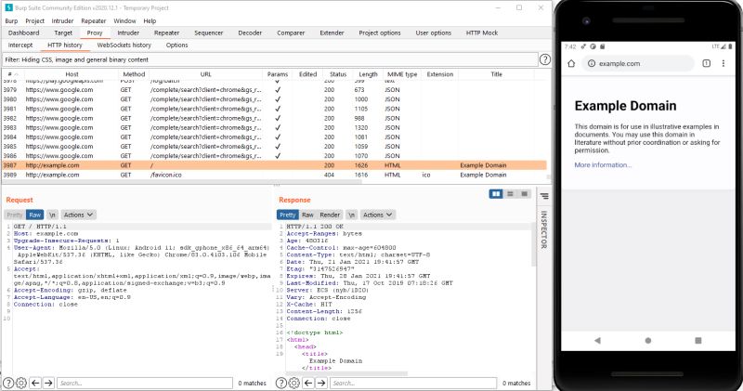
Task: Go to previous match in Request search
Action: click(35, 383)
